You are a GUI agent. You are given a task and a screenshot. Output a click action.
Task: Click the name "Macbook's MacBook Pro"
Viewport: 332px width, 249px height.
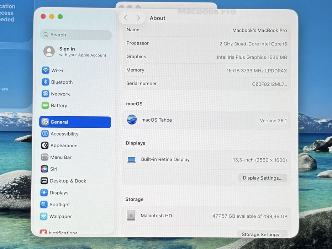(x=260, y=30)
